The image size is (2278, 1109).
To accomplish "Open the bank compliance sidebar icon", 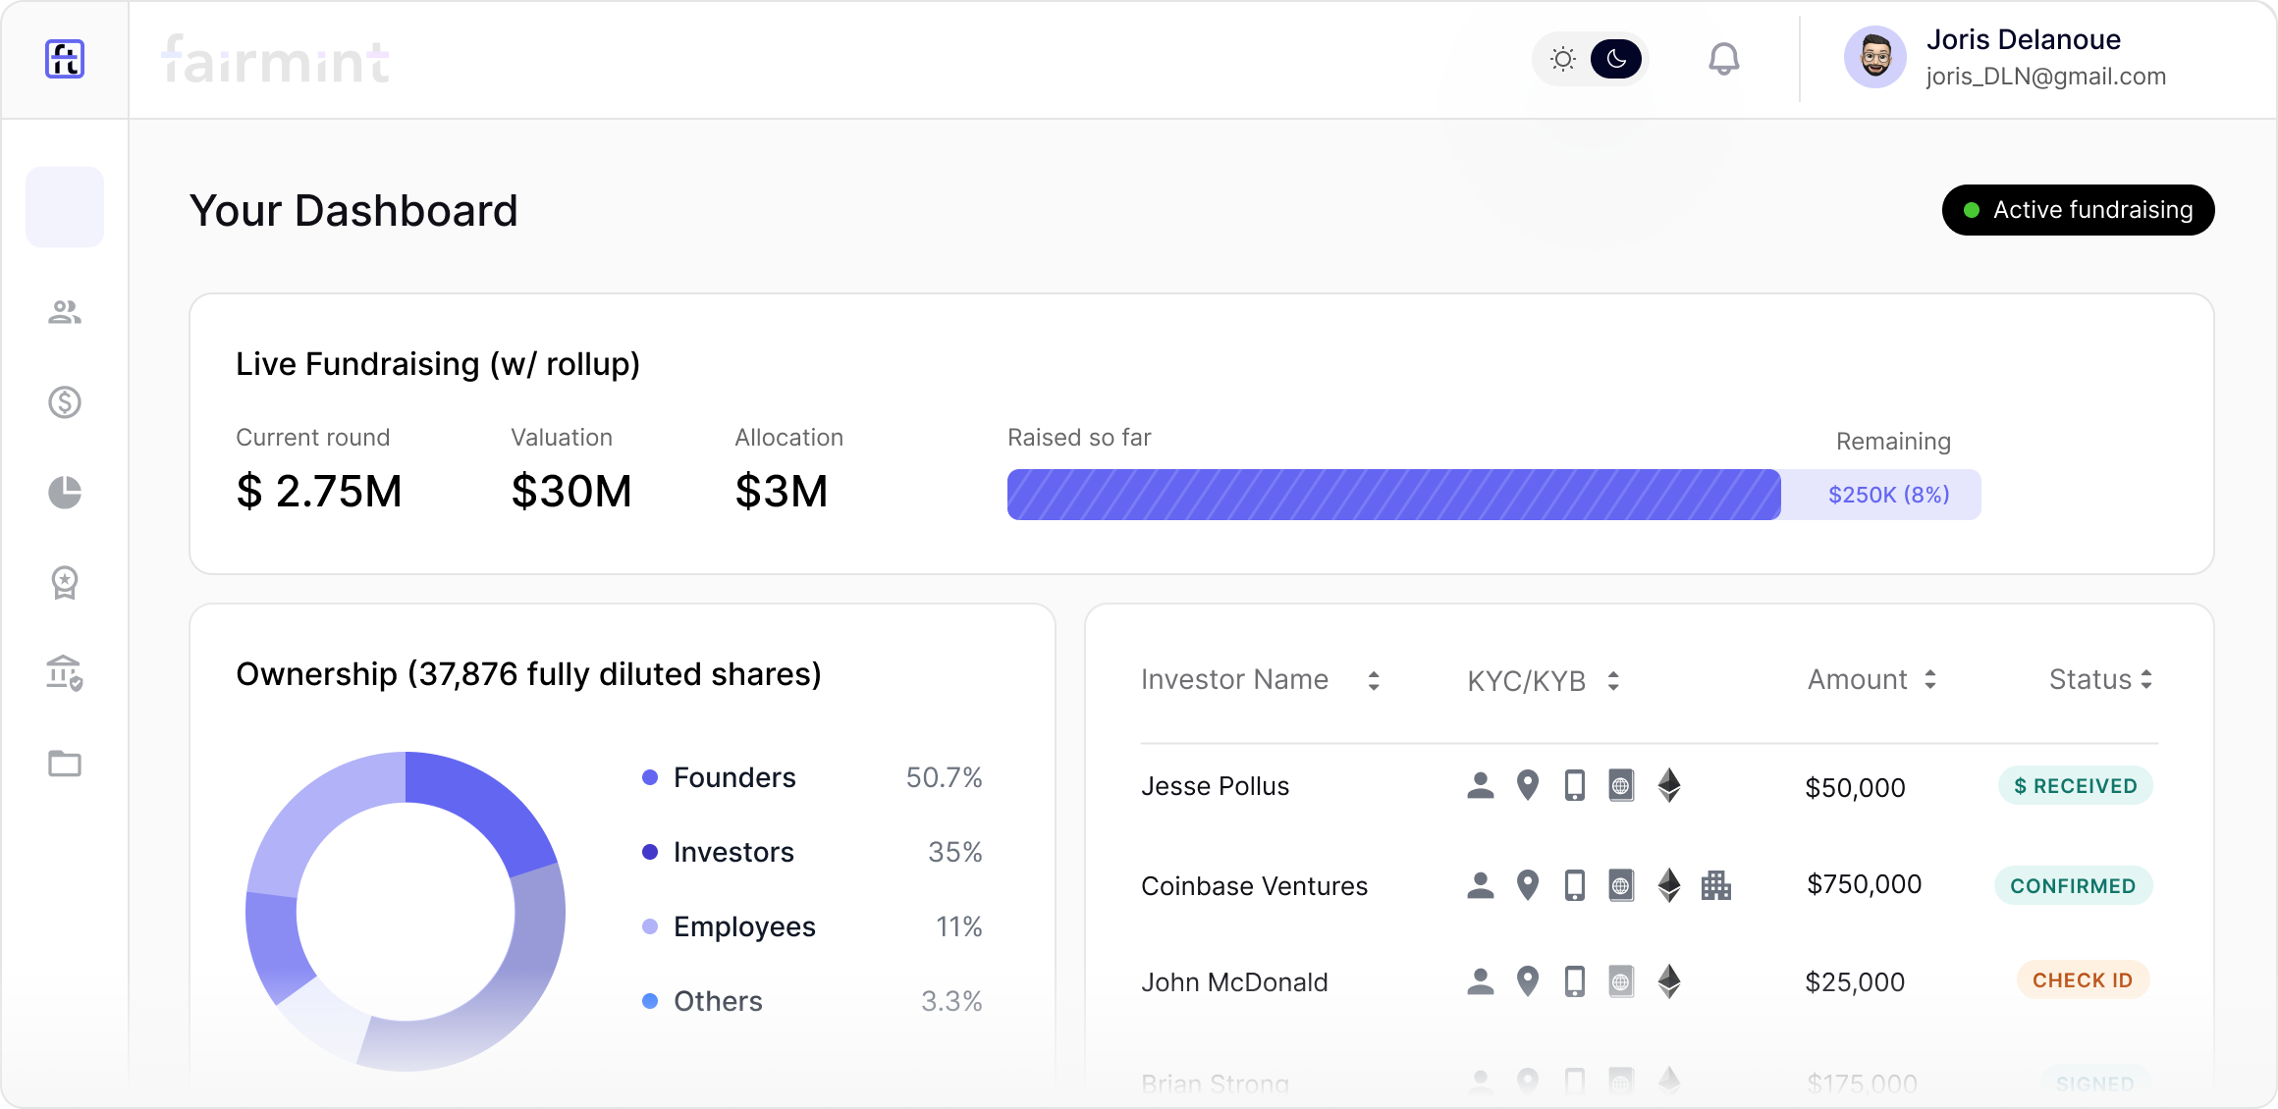I will (65, 673).
